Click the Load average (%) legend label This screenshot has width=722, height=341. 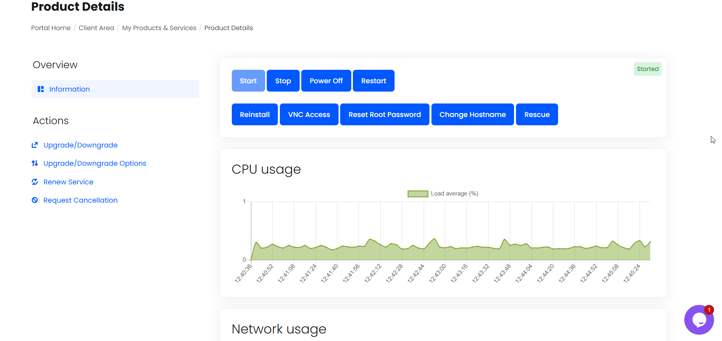coord(454,193)
